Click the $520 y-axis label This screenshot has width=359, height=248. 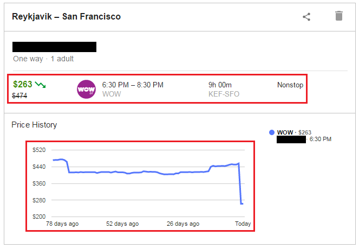pyautogui.click(x=40, y=150)
